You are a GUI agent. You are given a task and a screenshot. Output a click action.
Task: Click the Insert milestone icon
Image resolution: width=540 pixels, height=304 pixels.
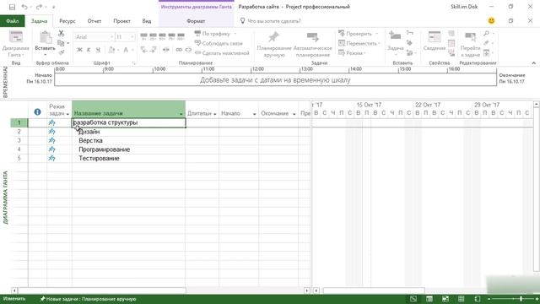pyautogui.click(x=409, y=43)
